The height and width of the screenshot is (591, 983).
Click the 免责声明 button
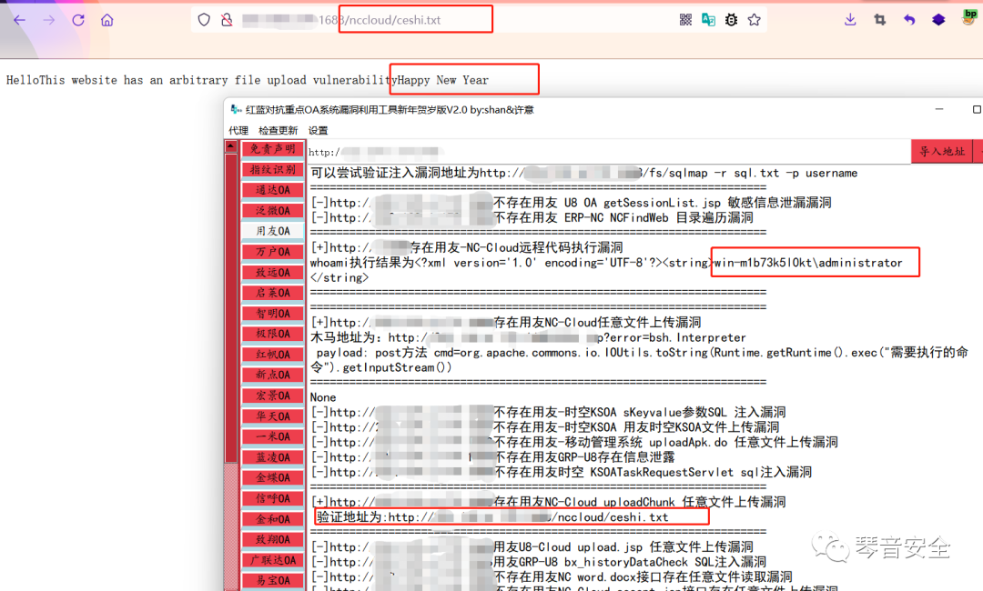pyautogui.click(x=273, y=149)
